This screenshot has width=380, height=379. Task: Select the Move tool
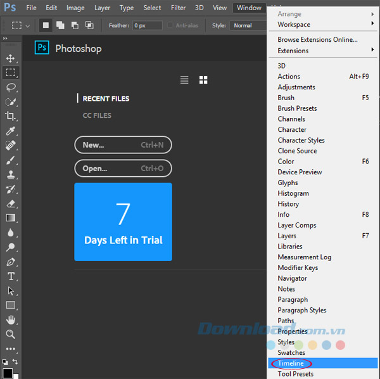click(x=11, y=58)
